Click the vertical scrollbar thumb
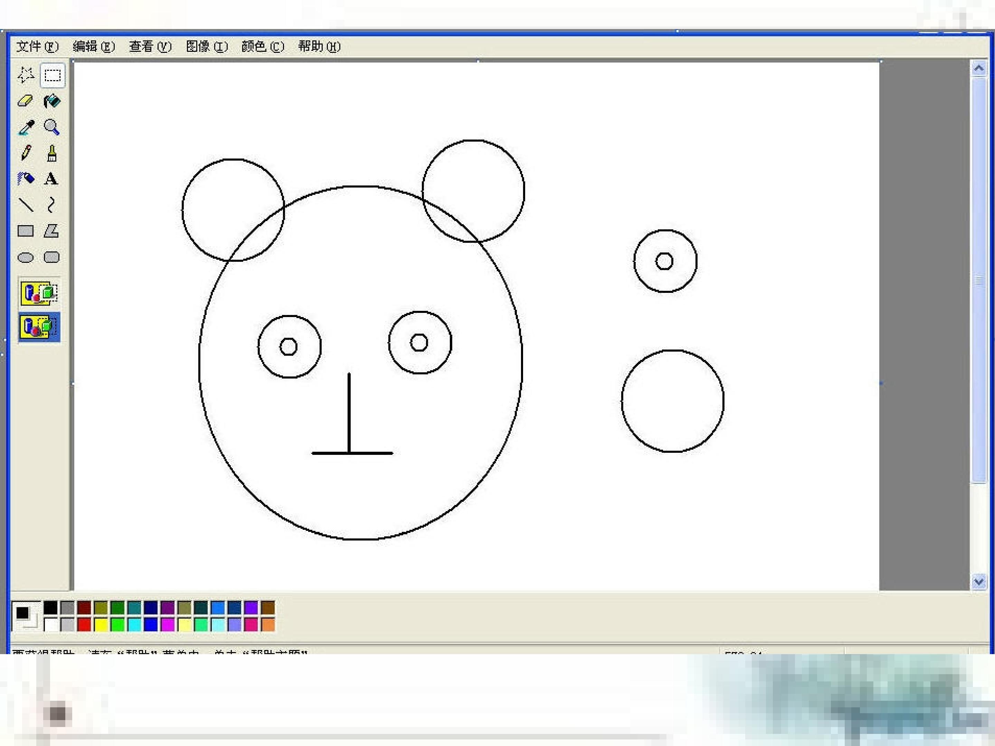995x746 pixels. [979, 280]
